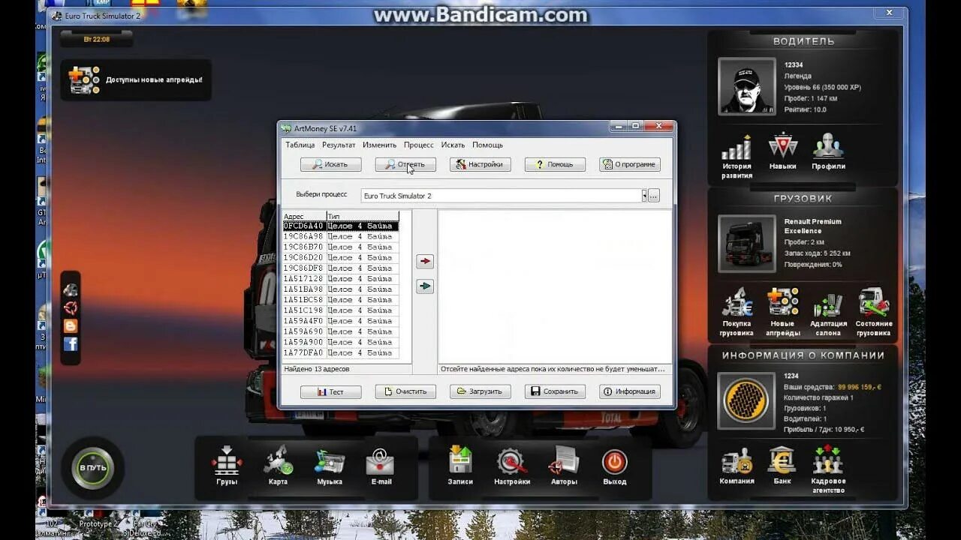Screen dimensions: 961x540
Task: Select address row 0FCD6A40
Action: click(x=341, y=226)
